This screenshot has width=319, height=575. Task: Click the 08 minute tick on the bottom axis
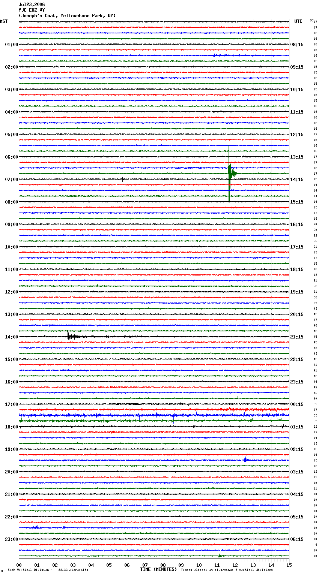point(163,565)
